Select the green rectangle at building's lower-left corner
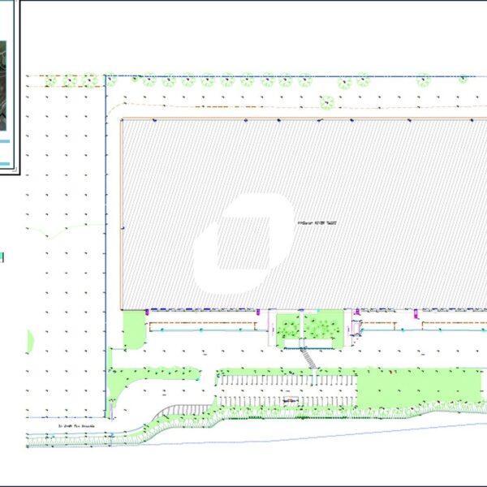This screenshot has height=487, width=487. [133, 330]
